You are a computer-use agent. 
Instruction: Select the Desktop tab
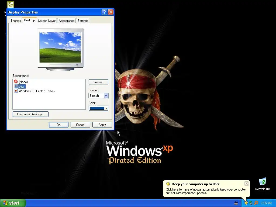click(x=29, y=20)
